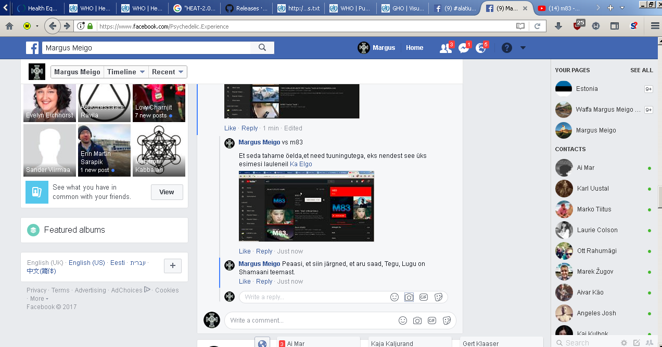Click the Write a comment field

click(310, 321)
